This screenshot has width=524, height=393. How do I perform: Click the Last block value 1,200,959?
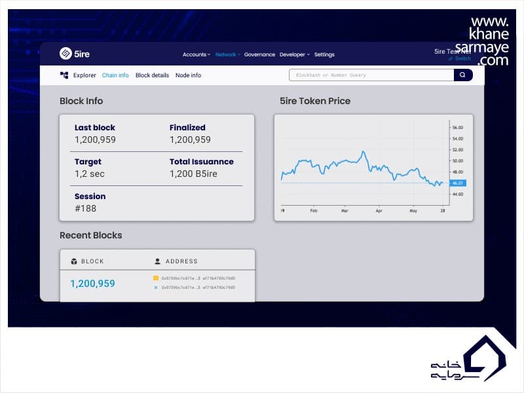pyautogui.click(x=95, y=140)
